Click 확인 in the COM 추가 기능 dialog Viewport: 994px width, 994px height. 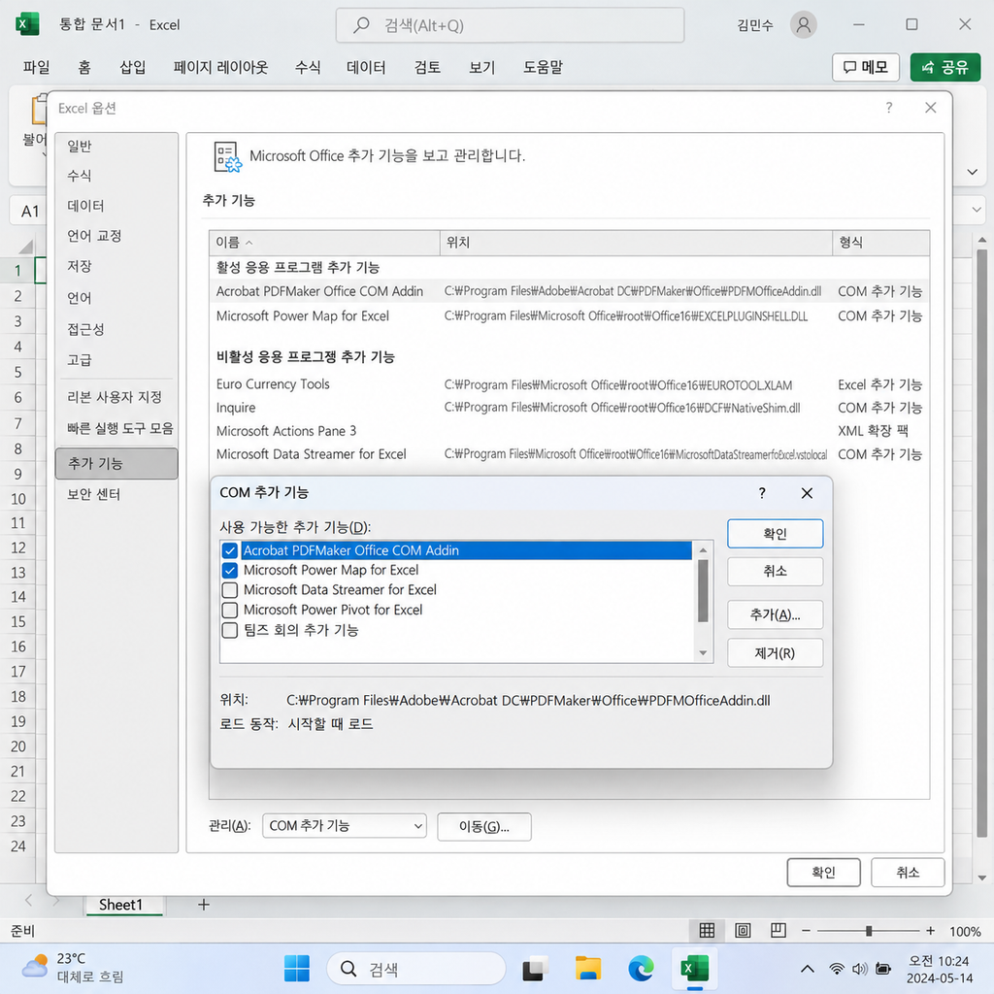[x=775, y=534]
